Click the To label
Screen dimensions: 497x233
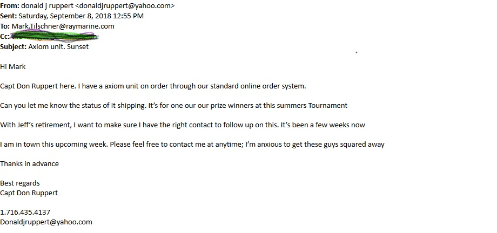(5, 26)
